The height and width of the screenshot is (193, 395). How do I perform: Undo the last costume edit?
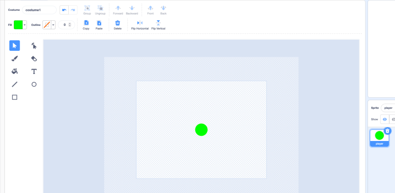pos(64,10)
